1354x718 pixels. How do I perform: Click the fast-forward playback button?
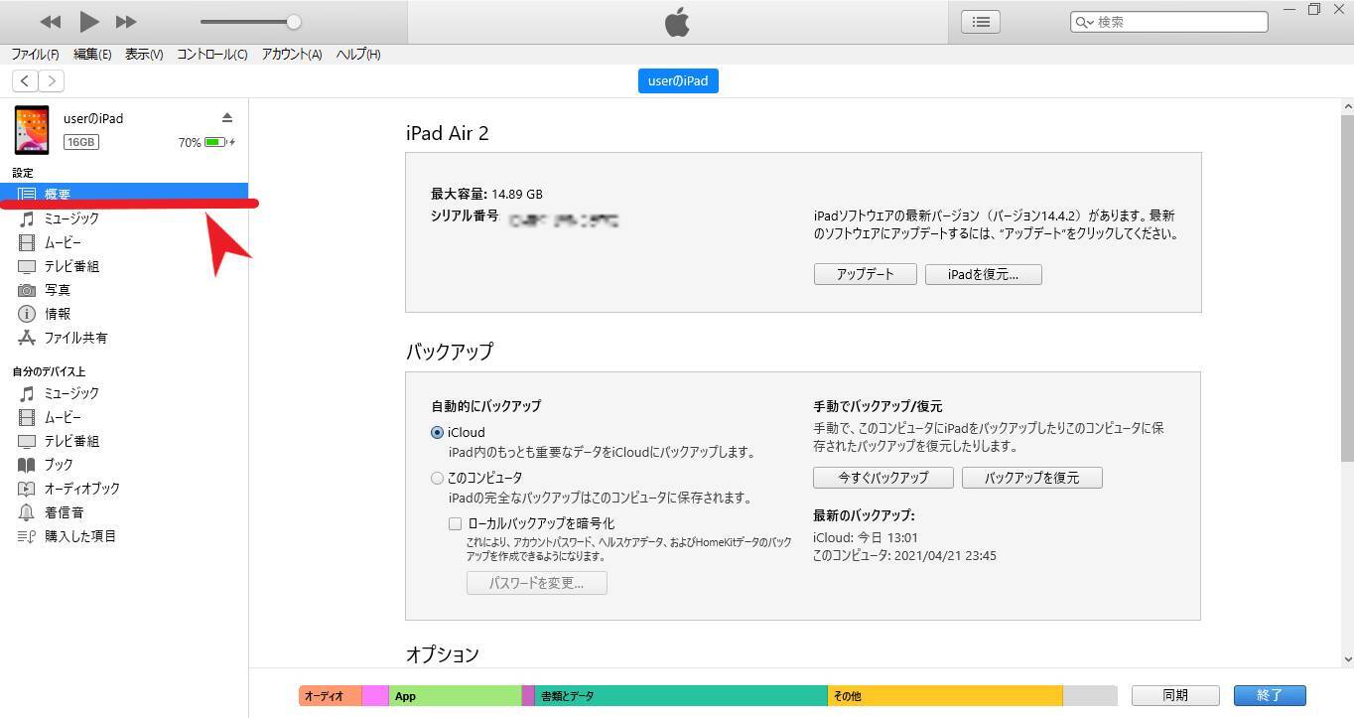(126, 22)
